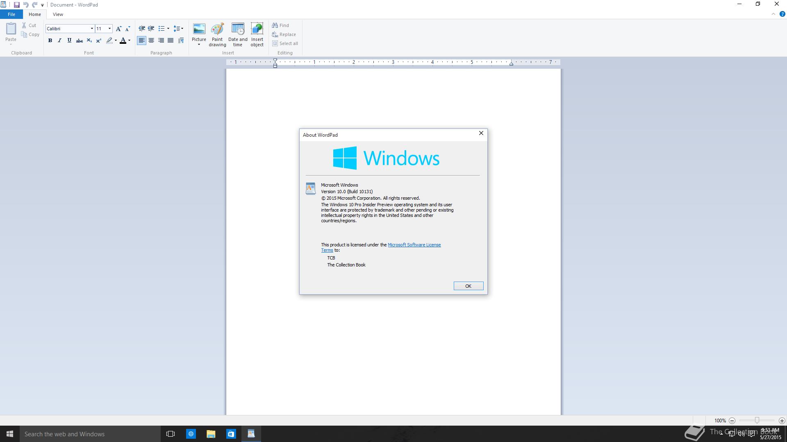The width and height of the screenshot is (787, 442).
Task: Close the About WordPad dialog
Action: coord(481,133)
